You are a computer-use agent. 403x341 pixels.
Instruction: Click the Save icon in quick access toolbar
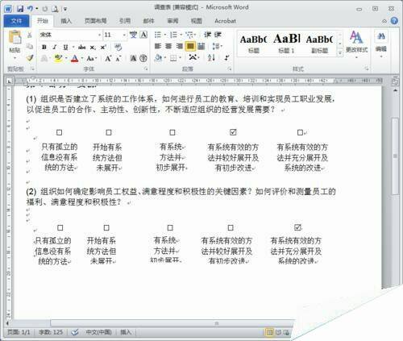pyautogui.click(x=20, y=9)
